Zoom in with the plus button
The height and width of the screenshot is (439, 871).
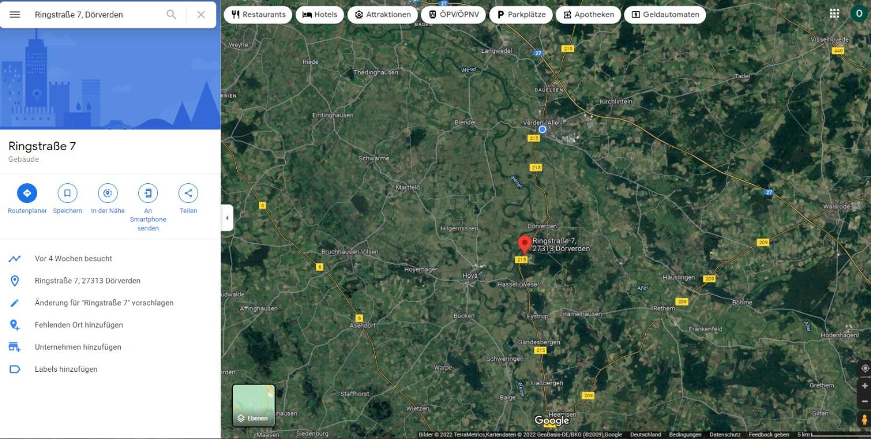click(x=864, y=386)
